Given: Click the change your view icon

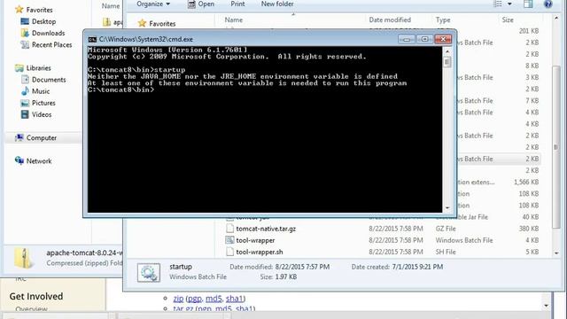Looking at the screenshot, I should click(498, 4).
